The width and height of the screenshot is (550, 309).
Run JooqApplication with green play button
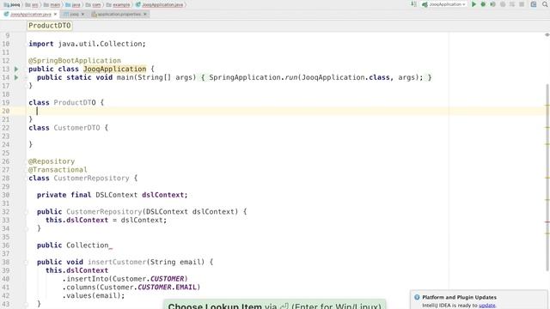[x=474, y=4]
